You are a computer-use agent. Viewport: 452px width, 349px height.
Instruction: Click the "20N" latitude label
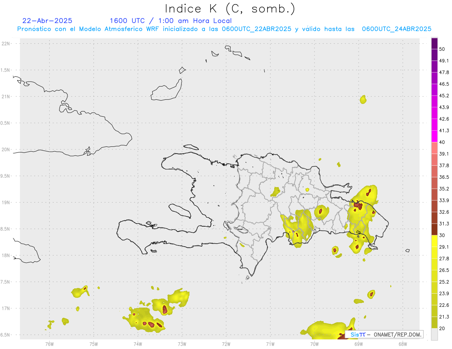pyautogui.click(x=6, y=149)
